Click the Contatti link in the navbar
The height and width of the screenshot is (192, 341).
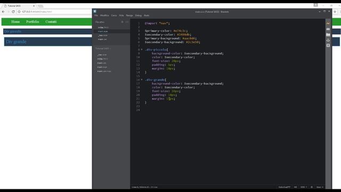pos(51,22)
